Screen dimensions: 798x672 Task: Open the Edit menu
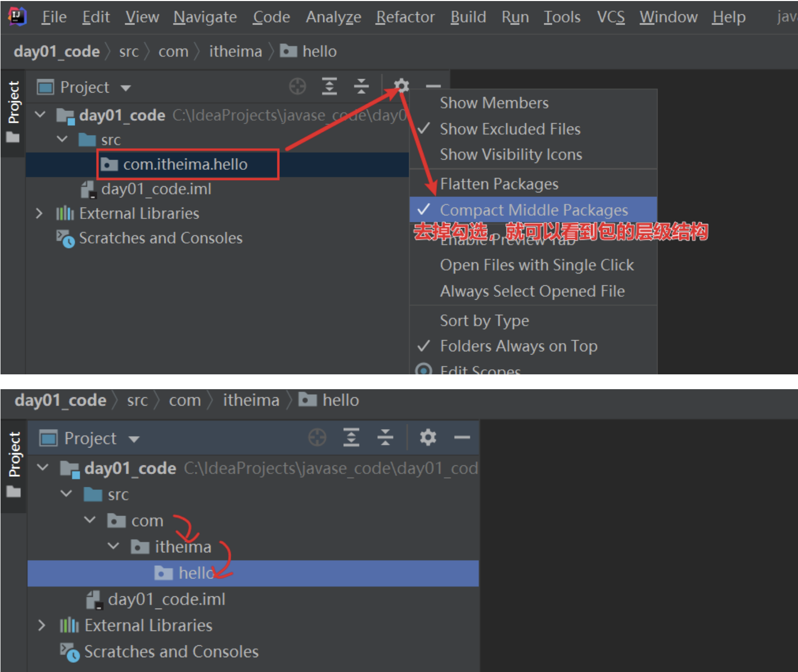[x=96, y=17]
